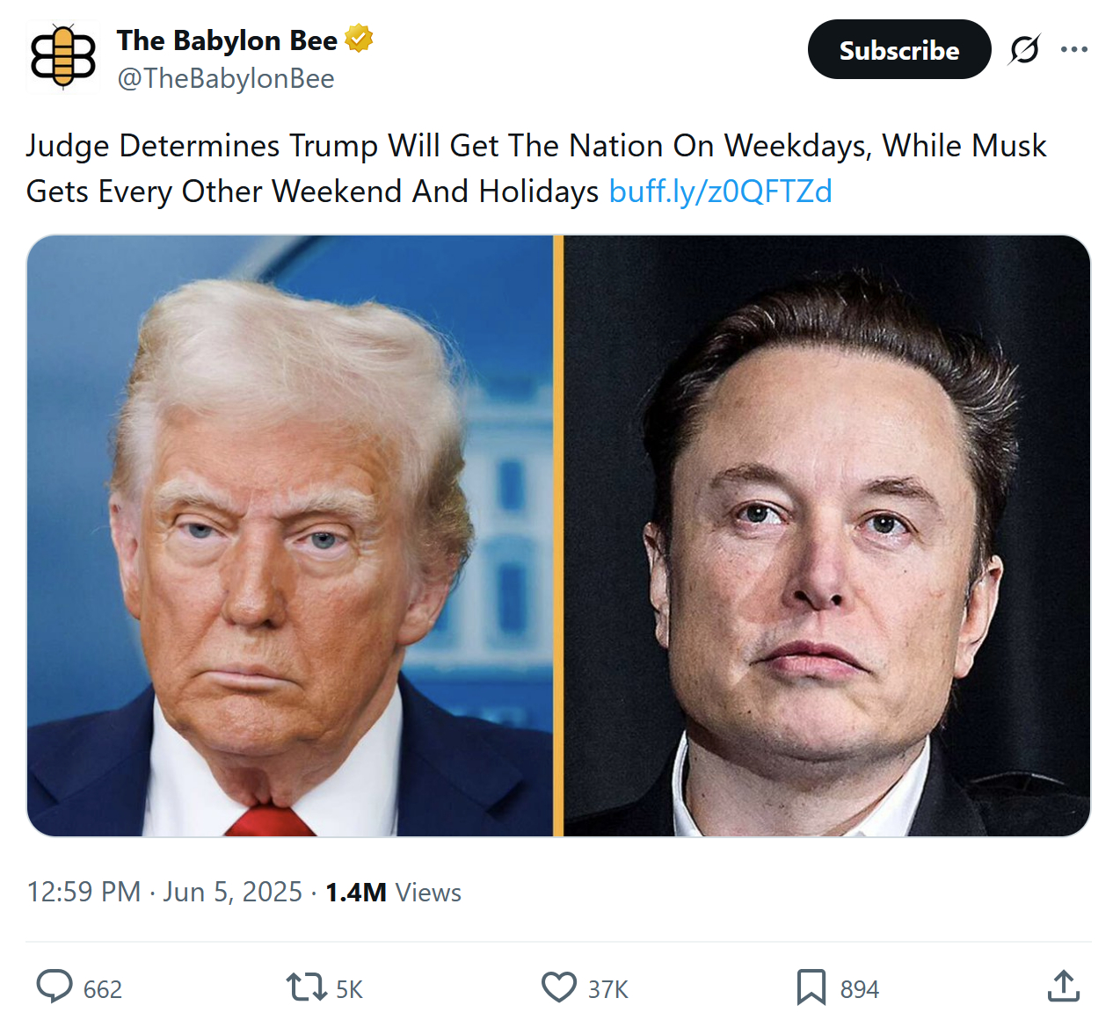Like the post with the heart icon
The width and height of the screenshot is (1120, 1027).
point(558,987)
